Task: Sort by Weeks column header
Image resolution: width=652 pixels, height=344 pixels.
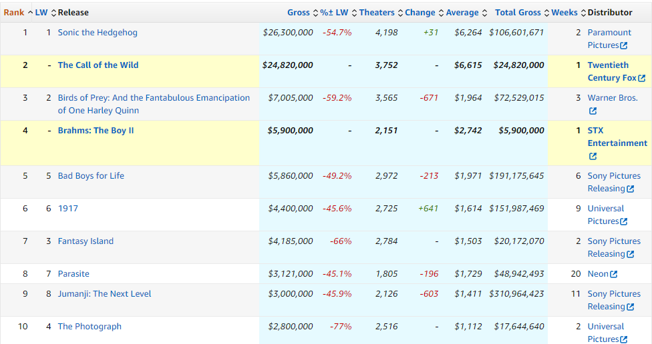Action: [564, 13]
